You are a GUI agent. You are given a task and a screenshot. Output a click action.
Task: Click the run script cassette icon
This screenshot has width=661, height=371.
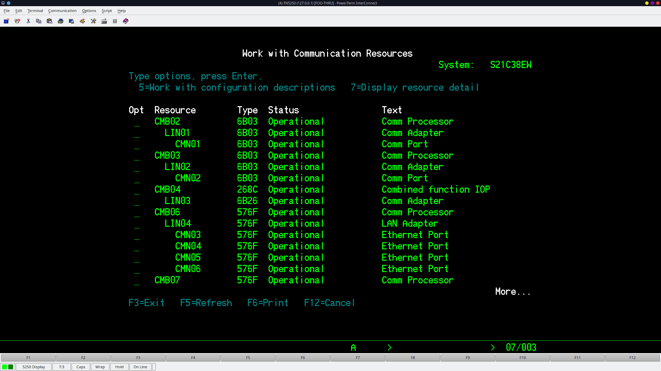coord(82,21)
